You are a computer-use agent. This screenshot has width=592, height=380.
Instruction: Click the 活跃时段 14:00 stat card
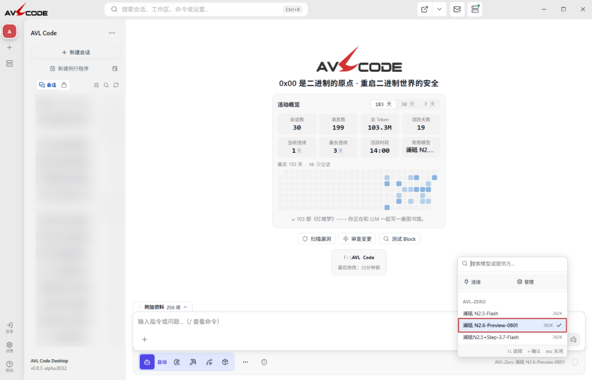[379, 147]
